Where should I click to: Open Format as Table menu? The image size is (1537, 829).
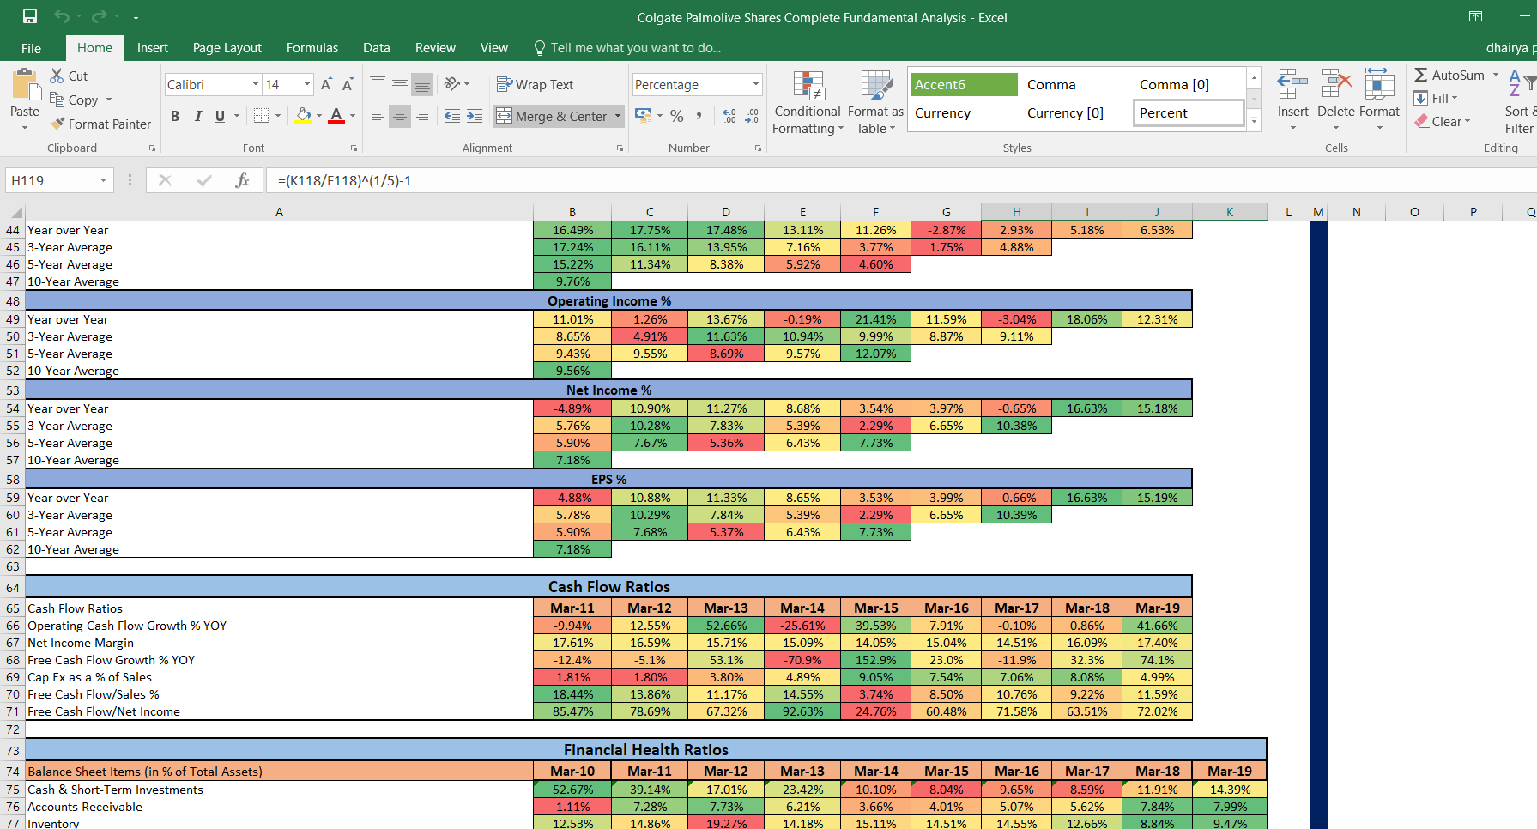click(875, 102)
